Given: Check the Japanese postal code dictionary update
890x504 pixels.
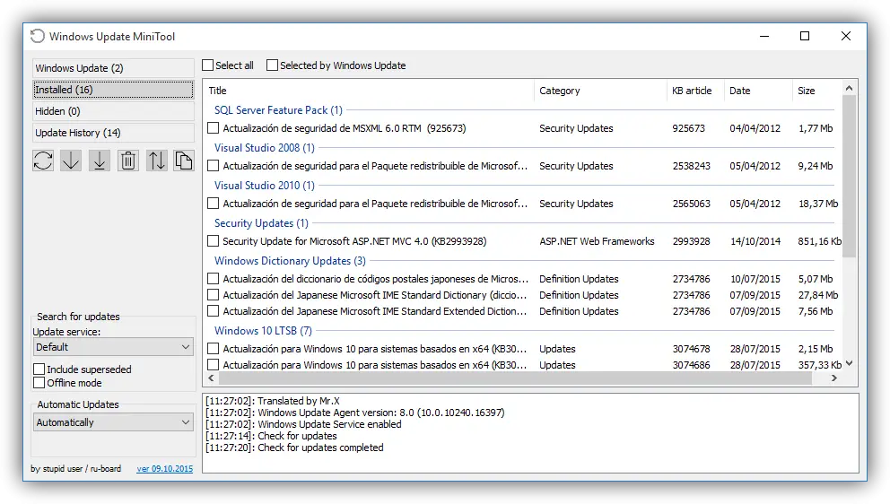Looking at the screenshot, I should point(213,279).
